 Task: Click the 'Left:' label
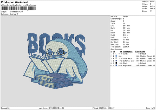click(x=112, y=26)
